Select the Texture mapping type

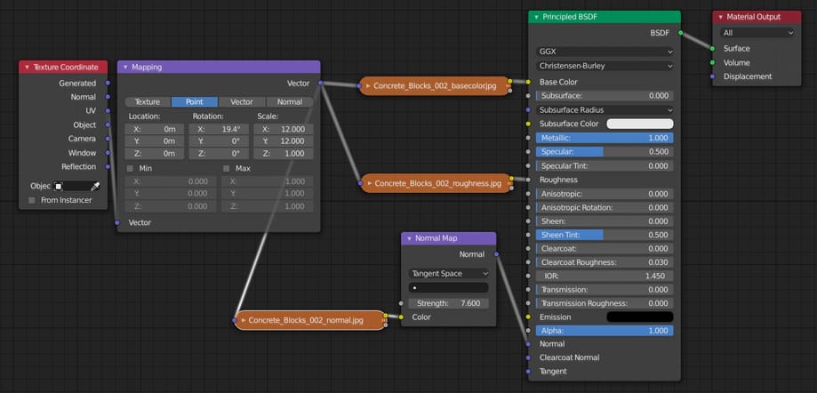pyautogui.click(x=148, y=102)
